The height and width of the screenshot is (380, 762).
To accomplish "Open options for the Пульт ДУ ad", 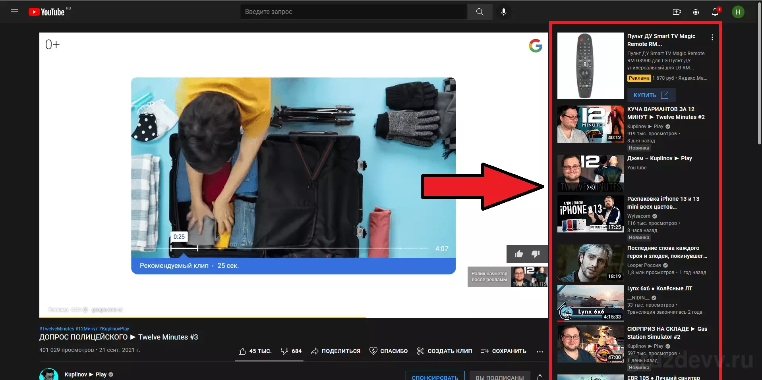I will click(712, 37).
